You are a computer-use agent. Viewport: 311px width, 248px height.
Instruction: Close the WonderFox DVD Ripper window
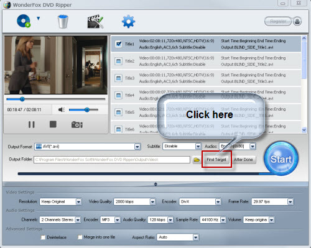pyautogui.click(x=299, y=3)
